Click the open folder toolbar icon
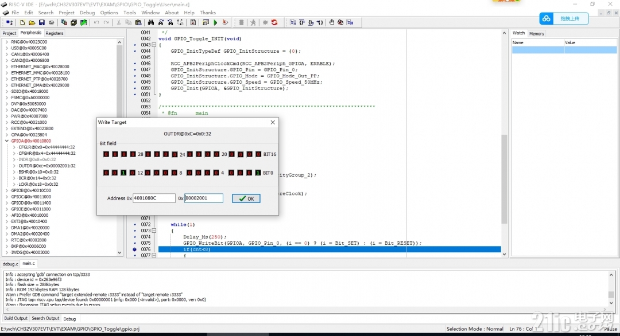The height and width of the screenshot is (336, 620). pos(32,22)
